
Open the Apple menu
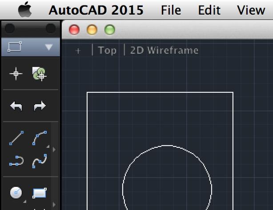(25, 10)
